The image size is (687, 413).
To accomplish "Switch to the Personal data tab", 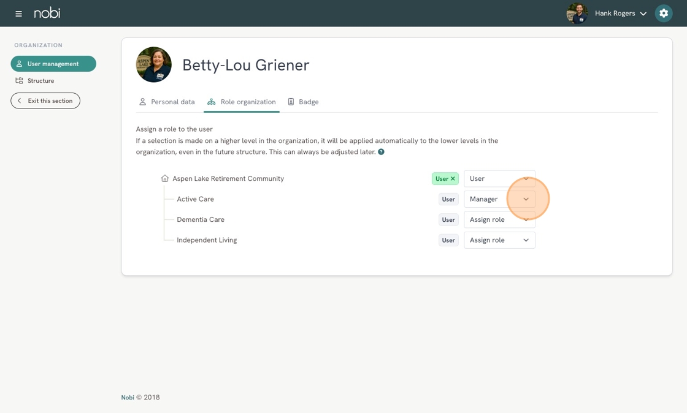I will [x=167, y=102].
